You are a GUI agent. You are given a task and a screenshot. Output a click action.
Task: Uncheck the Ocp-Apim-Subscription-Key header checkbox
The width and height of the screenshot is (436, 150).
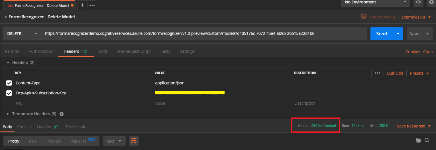[x=9, y=93]
